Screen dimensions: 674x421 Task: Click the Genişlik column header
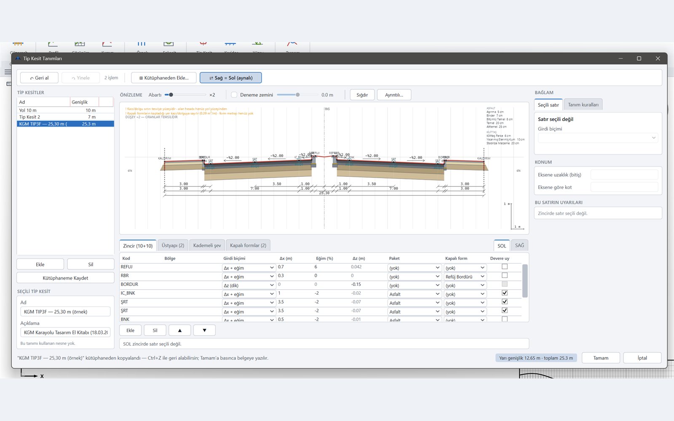point(84,102)
